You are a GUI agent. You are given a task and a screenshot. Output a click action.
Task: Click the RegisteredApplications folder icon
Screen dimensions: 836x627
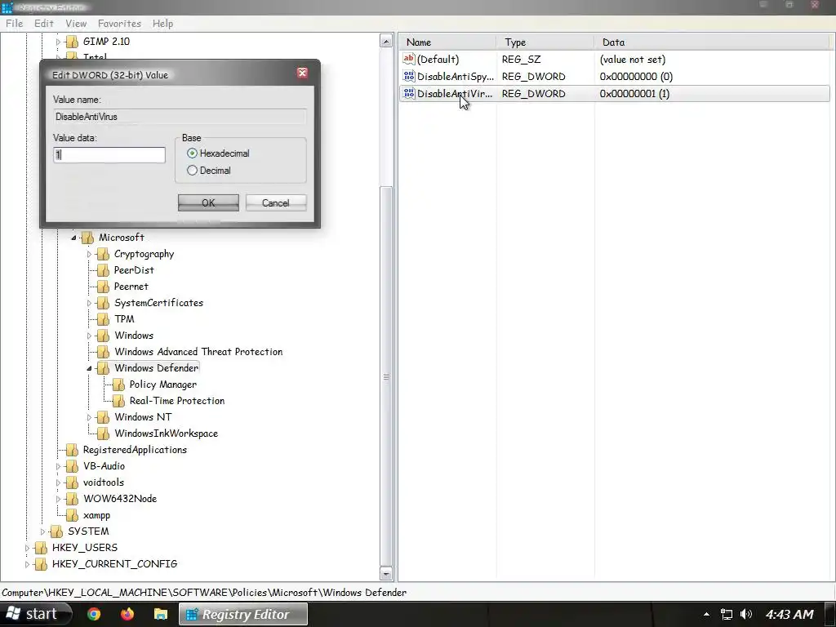pos(72,450)
